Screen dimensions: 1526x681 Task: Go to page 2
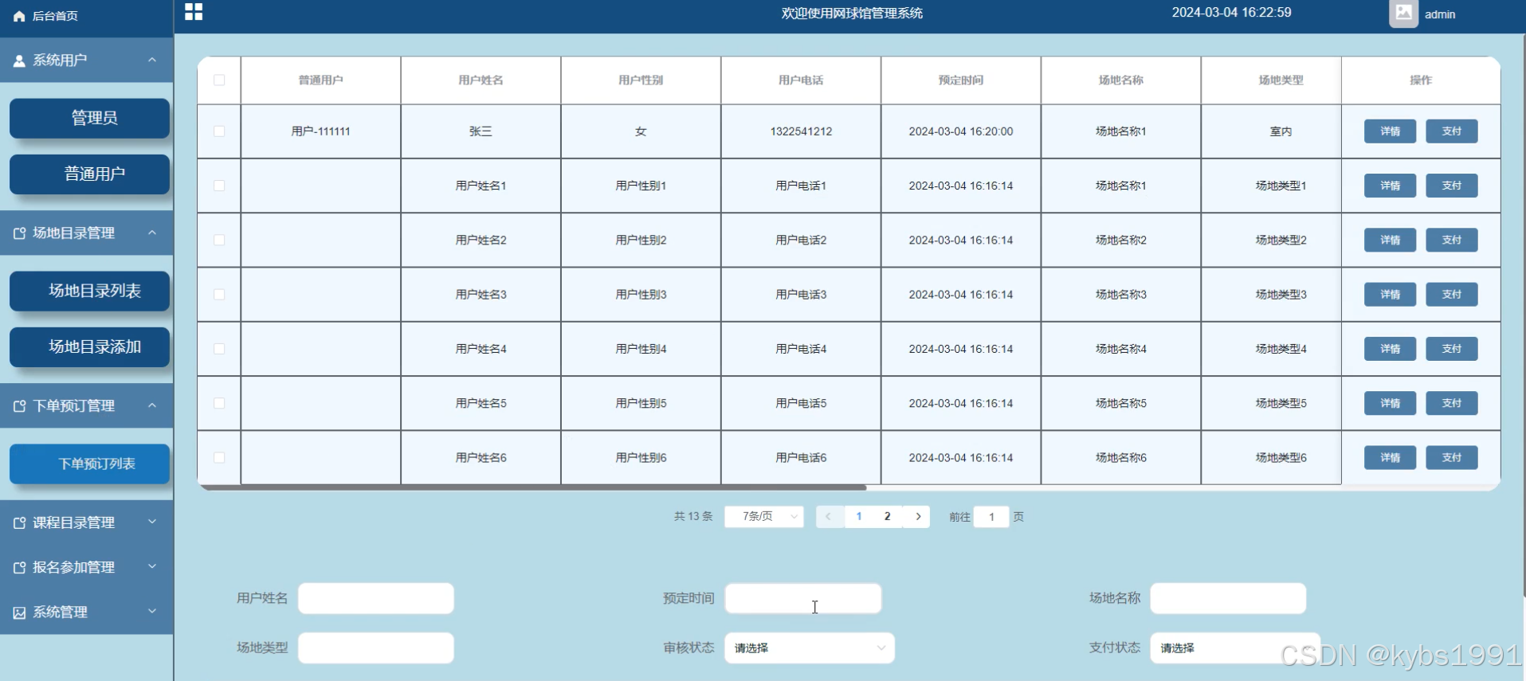coord(887,517)
